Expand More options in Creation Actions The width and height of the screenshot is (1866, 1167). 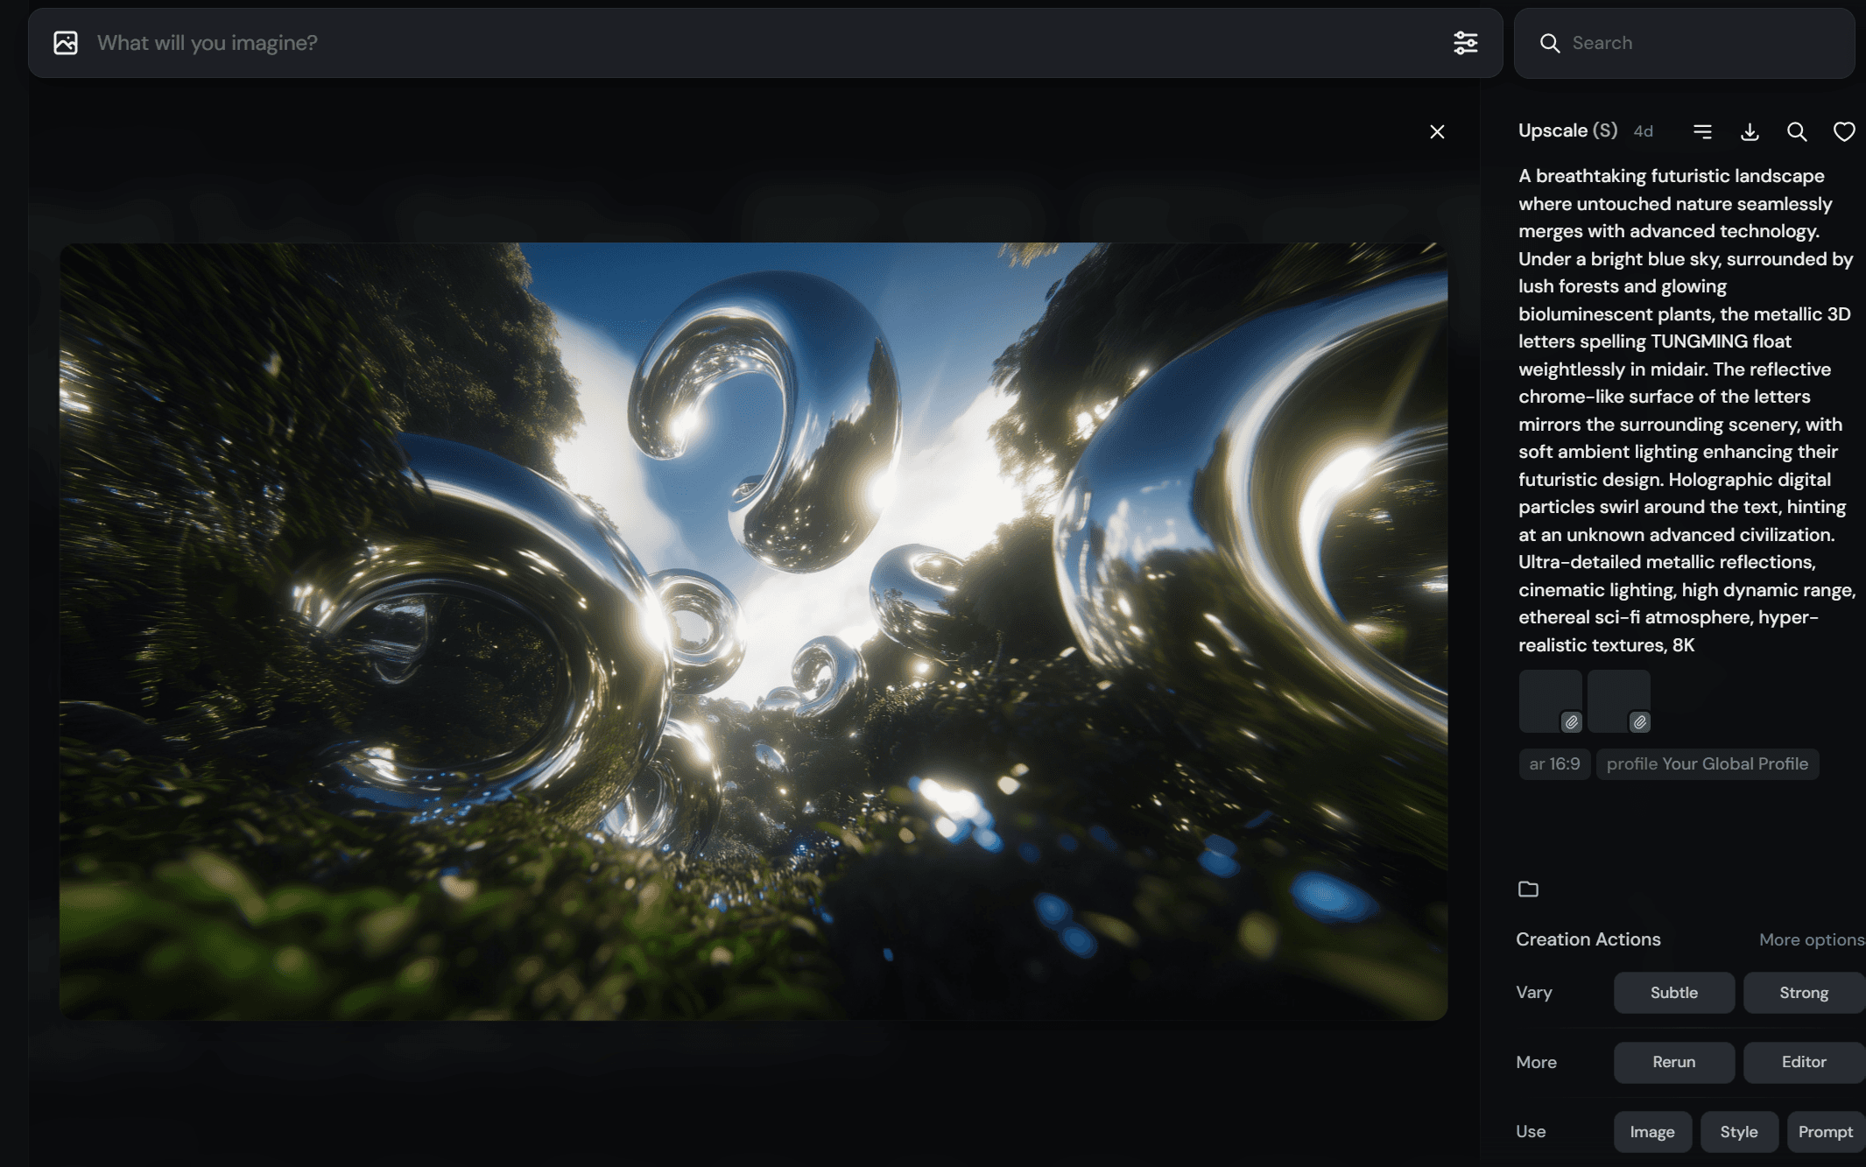(1812, 939)
